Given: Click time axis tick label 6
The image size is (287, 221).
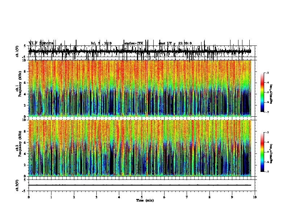Looking at the screenshot, I should tap(165, 197).
